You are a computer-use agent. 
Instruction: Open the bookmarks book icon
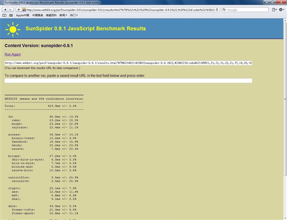point(4,15)
